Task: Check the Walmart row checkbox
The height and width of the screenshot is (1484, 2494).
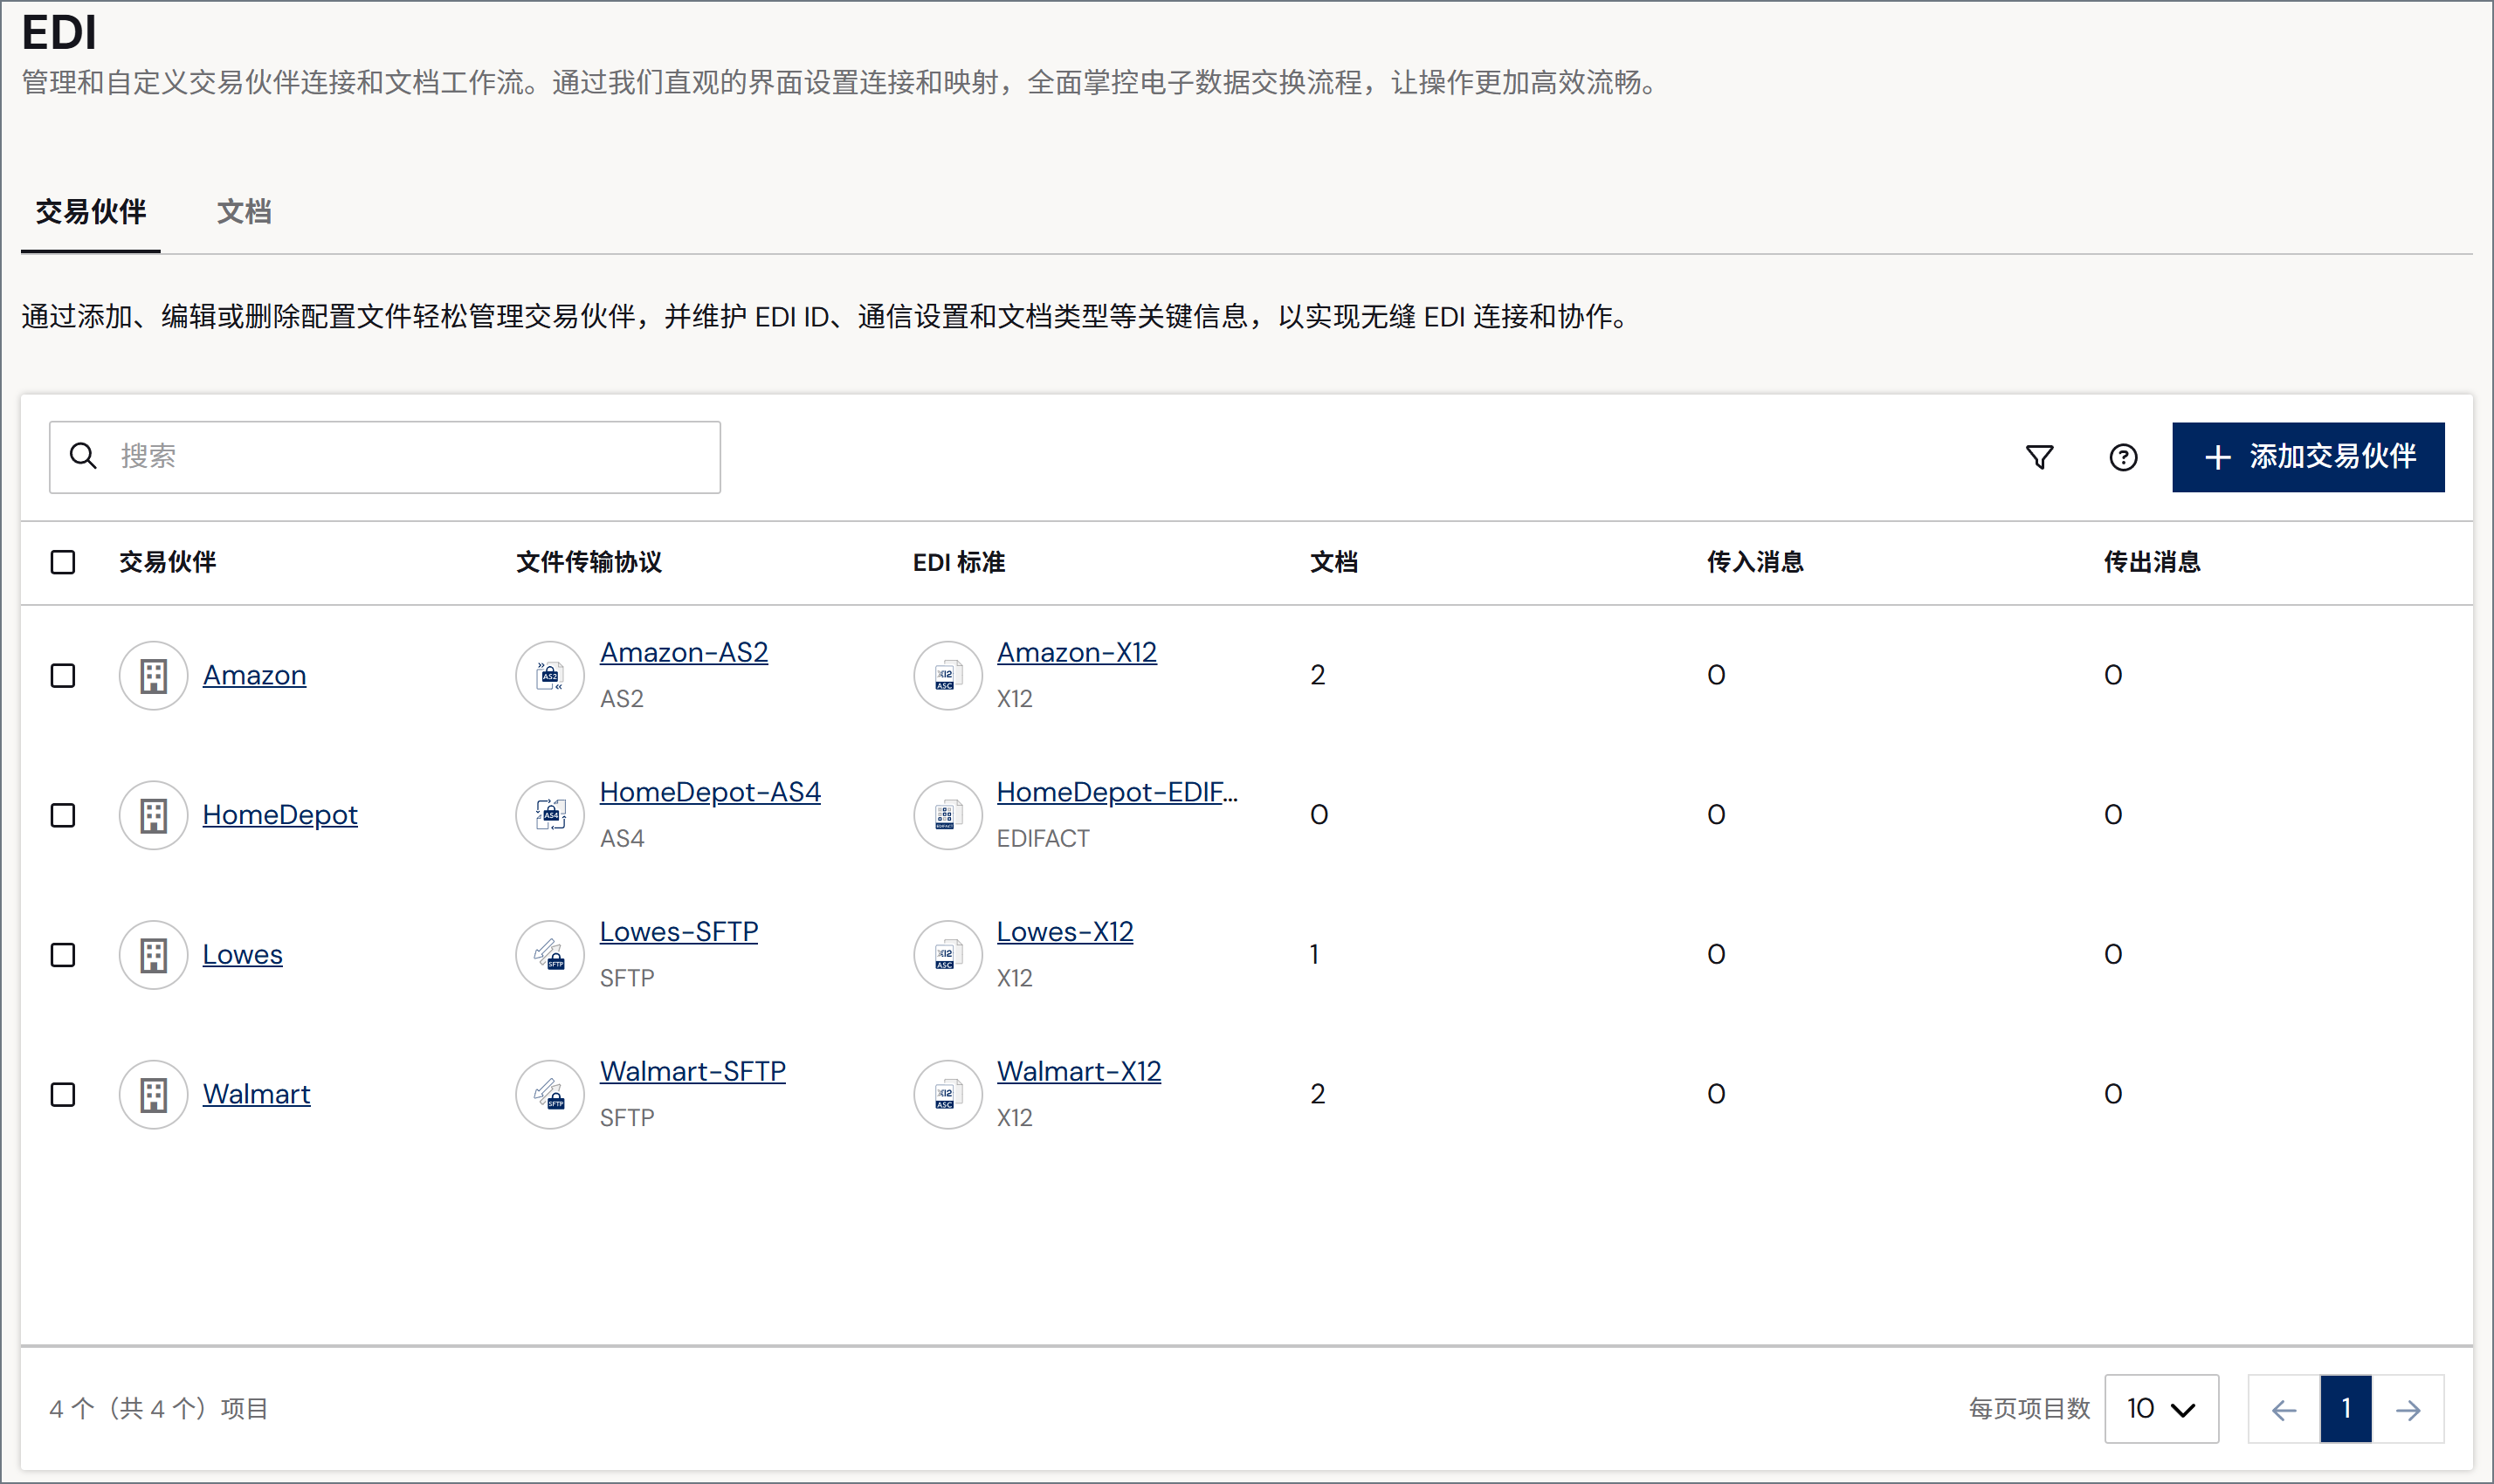Action: [63, 1094]
